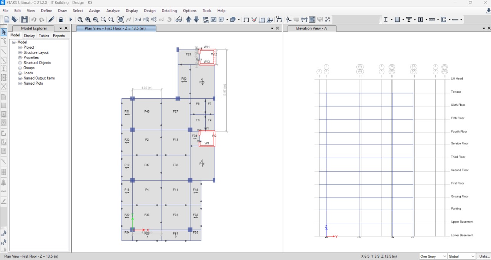
Task: Move down one story with down arrow
Action: (196, 20)
